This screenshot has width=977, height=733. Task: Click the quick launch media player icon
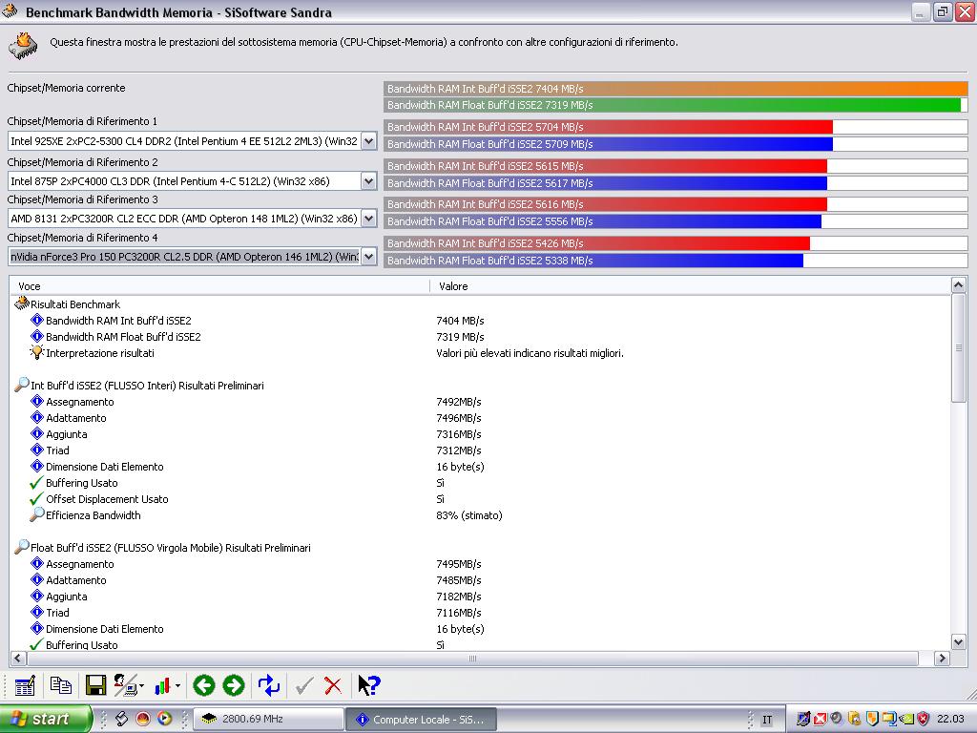click(x=164, y=719)
